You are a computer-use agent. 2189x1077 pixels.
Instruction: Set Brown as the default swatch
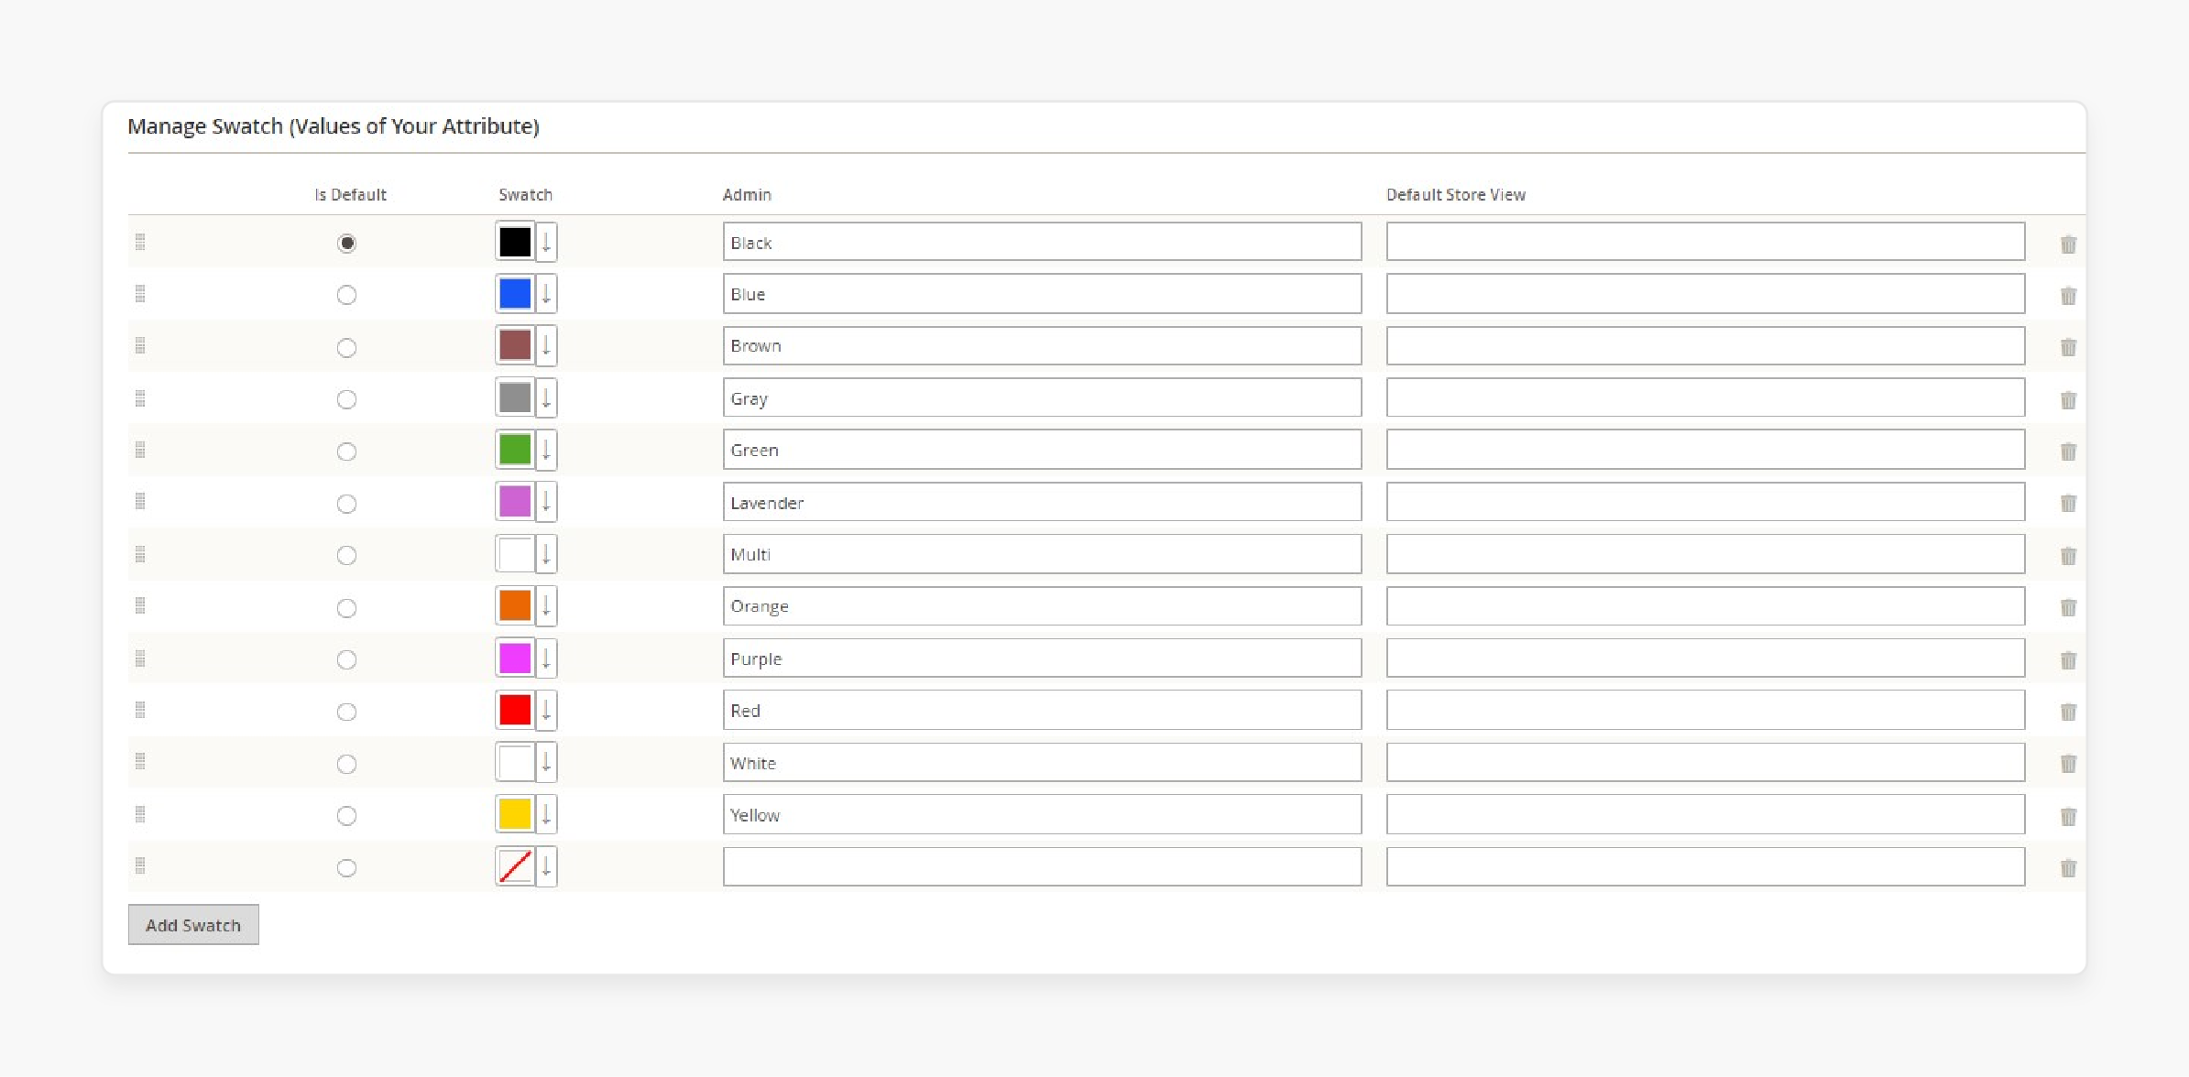coord(346,347)
